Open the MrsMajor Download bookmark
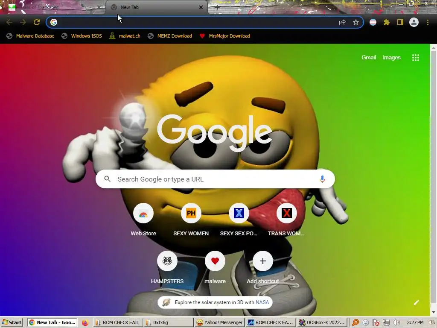This screenshot has height=328, width=437. 225,36
